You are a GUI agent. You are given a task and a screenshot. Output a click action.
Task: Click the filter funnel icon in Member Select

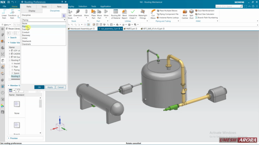point(19,90)
